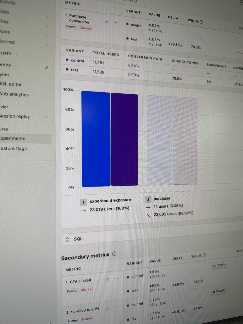Edit the Scrolled to 25% metric pencil icon
The width and height of the screenshot is (243, 324).
pyautogui.click(x=107, y=308)
